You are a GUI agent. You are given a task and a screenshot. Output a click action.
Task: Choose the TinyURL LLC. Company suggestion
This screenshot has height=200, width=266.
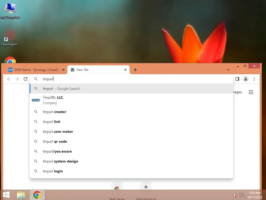point(131,100)
